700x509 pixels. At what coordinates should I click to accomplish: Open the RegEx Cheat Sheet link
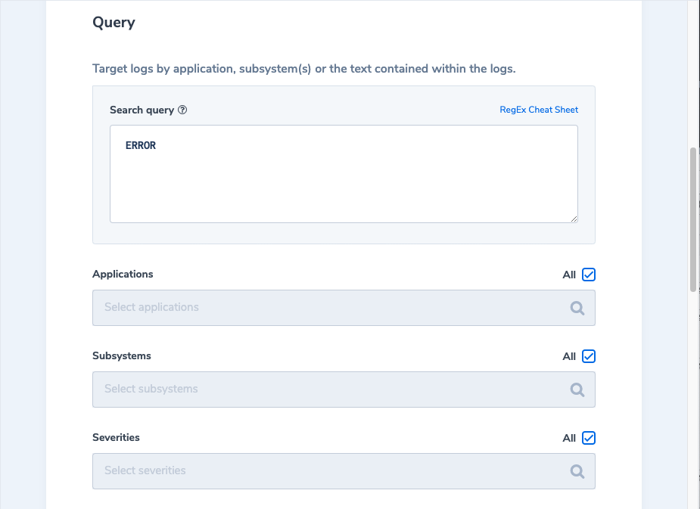tap(539, 110)
